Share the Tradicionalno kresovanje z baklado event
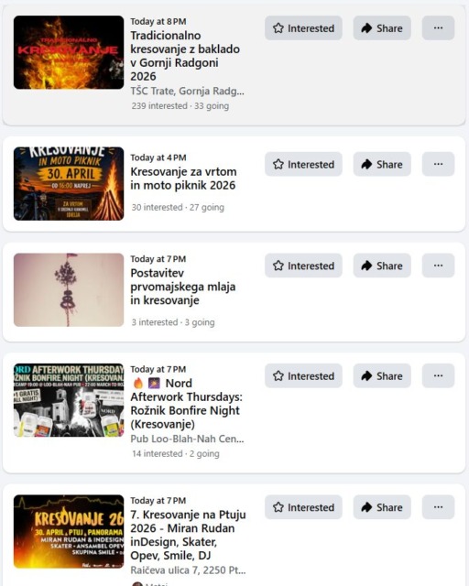The image size is (469, 586). (382, 28)
